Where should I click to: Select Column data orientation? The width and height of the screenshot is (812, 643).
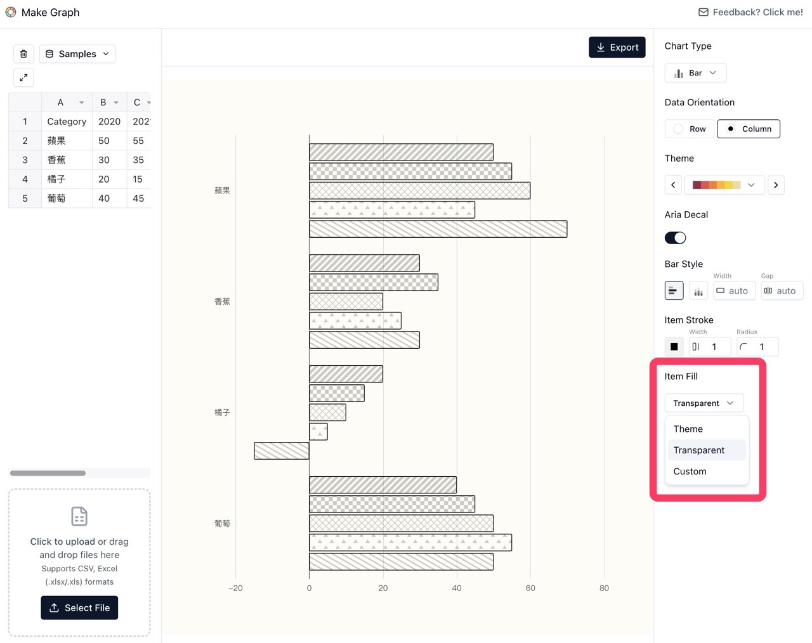tap(749, 129)
